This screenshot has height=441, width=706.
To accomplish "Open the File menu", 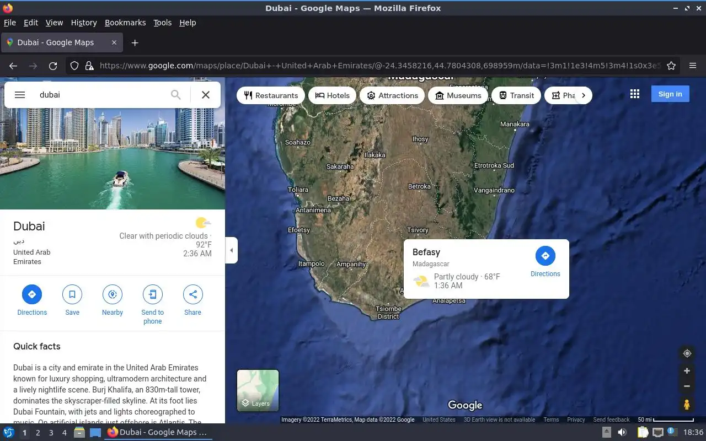I will 10,23.
